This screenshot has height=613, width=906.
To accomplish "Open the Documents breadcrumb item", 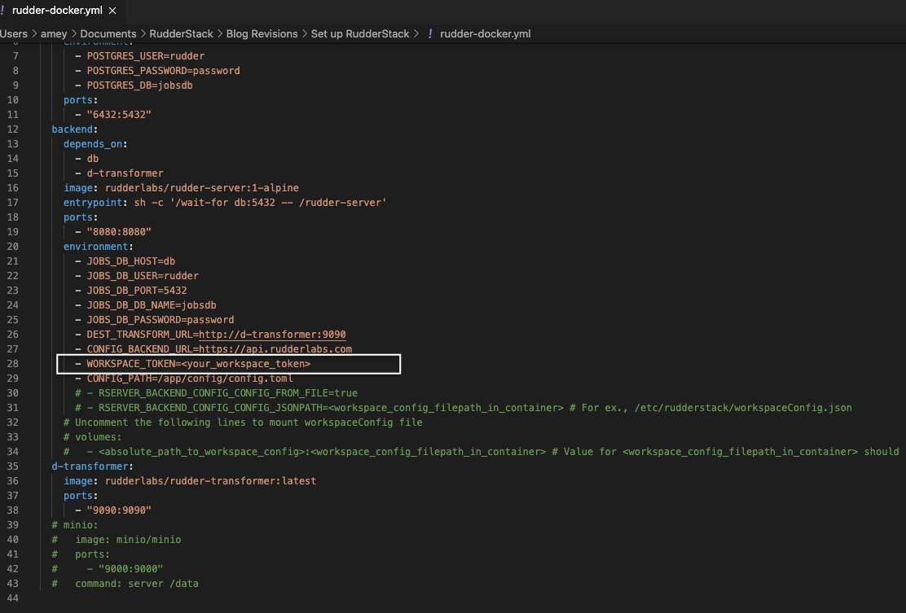I will click(108, 33).
